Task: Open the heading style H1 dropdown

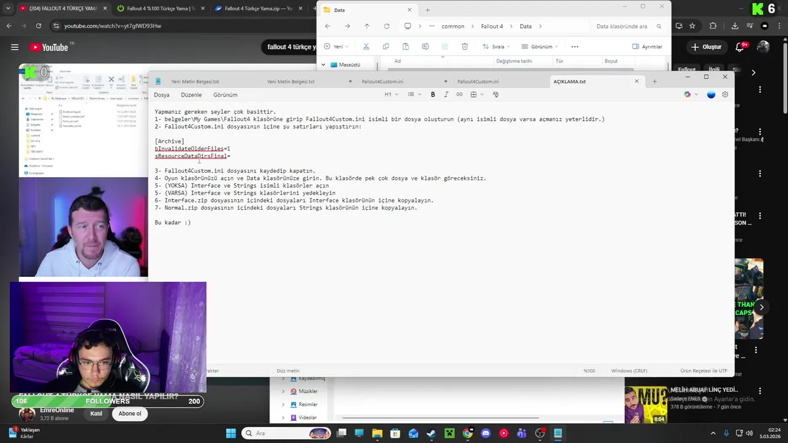Action: click(392, 95)
